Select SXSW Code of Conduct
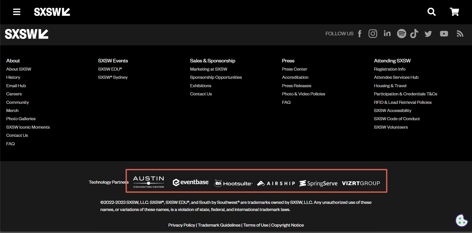The image size is (472, 233). tap(397, 119)
